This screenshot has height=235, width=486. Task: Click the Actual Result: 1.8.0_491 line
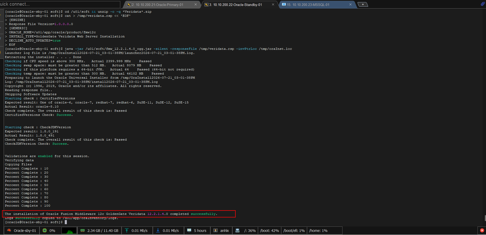(30, 135)
